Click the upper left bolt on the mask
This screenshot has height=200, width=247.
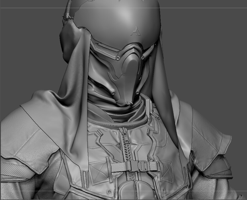pyautogui.click(x=118, y=58)
